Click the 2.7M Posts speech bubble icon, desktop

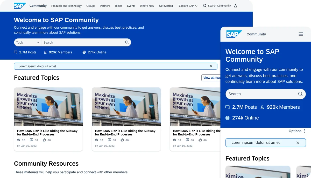[16, 52]
